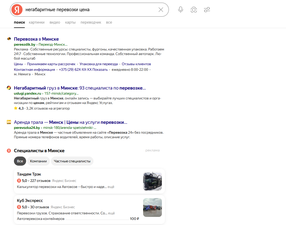Screen dimensions: 286x225
Task: Open Принимаем карты рассрочек sitelink
Action: [51, 64]
